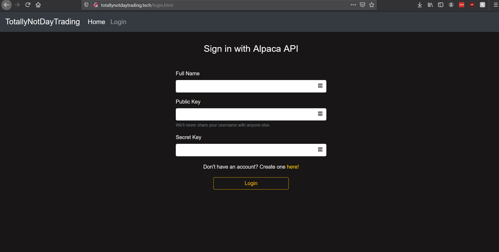
Task: Submit the form with the Login button
Action: click(251, 183)
